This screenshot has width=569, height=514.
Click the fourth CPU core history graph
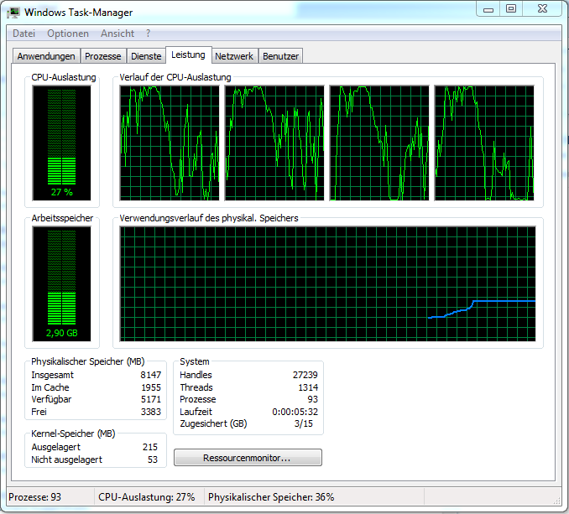pos(484,143)
